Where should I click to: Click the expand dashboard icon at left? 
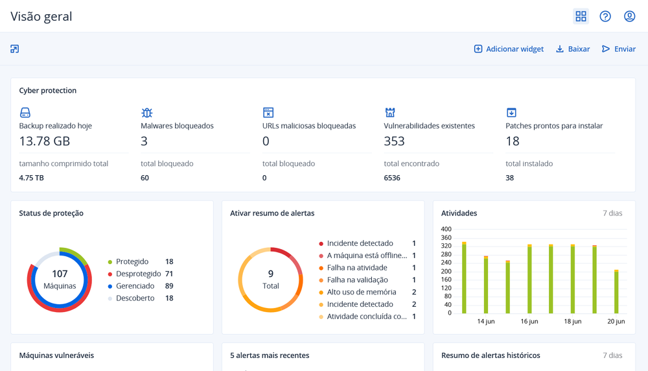point(15,49)
